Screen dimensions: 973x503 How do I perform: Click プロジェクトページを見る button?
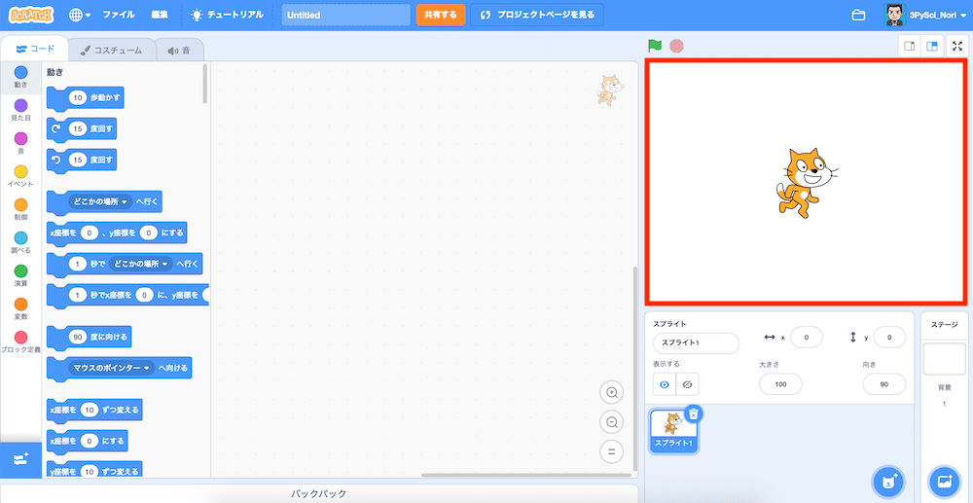tap(537, 15)
